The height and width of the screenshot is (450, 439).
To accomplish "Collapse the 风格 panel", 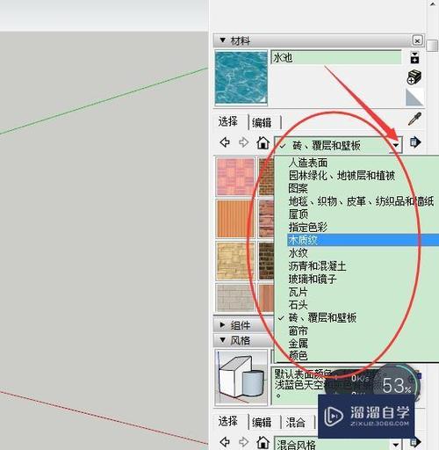I will (x=223, y=340).
